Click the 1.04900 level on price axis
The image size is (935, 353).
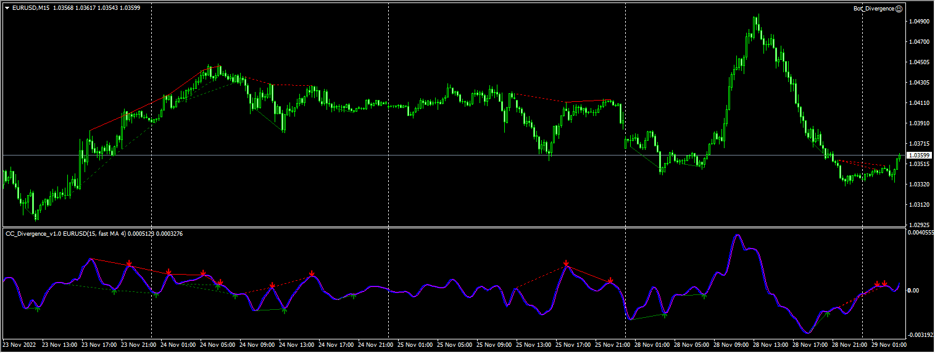(919, 22)
